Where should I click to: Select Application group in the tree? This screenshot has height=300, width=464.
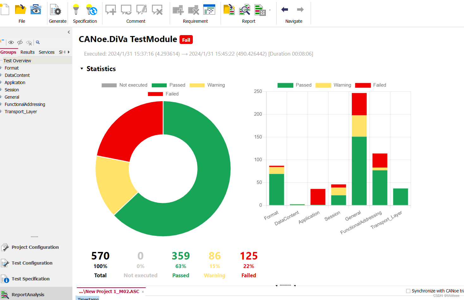tap(15, 83)
